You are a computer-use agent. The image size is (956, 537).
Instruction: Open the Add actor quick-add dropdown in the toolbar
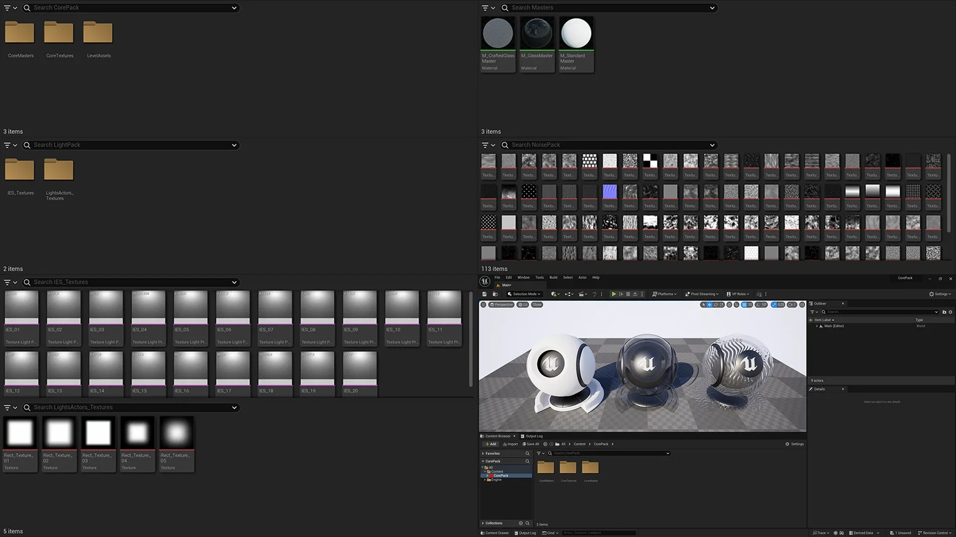[555, 294]
